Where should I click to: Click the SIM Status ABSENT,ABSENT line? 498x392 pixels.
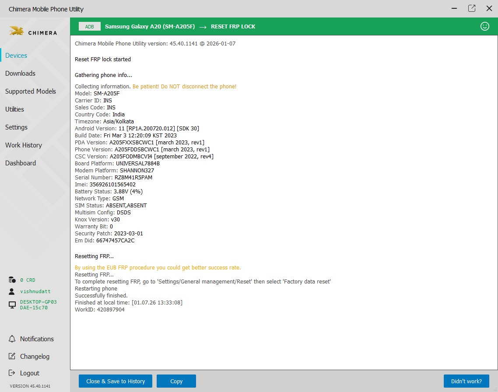pos(111,205)
